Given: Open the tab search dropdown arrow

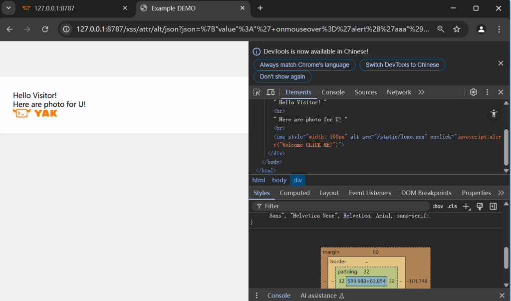Looking at the screenshot, I should coord(8,8).
